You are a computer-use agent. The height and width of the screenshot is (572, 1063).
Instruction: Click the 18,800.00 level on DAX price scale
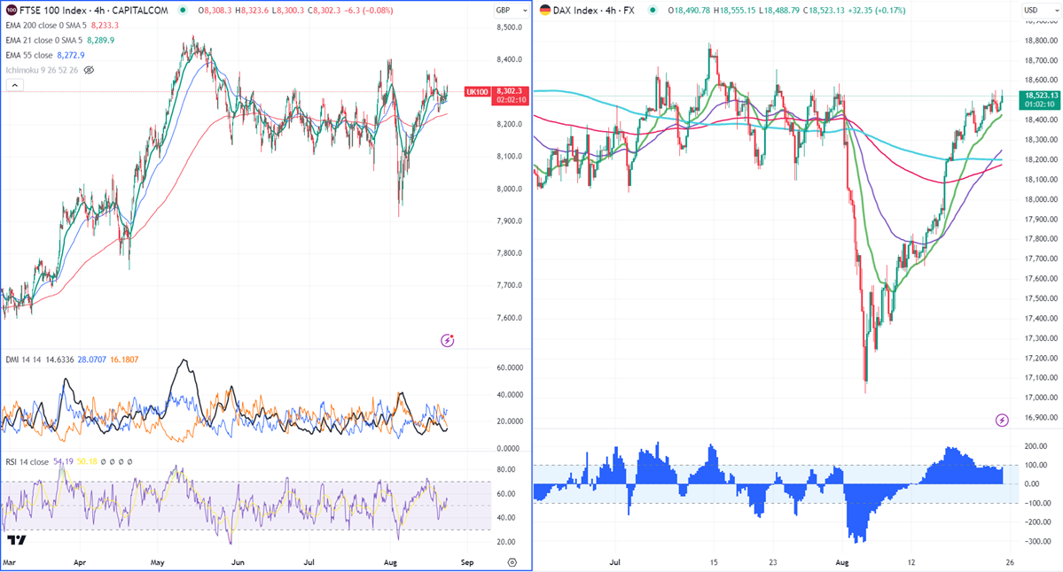1042,41
